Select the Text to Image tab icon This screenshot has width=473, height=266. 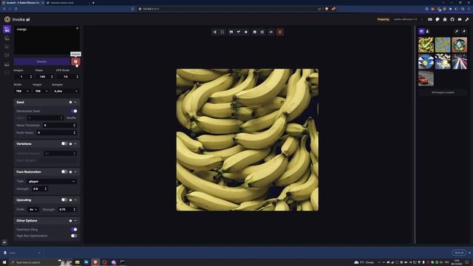point(7,30)
